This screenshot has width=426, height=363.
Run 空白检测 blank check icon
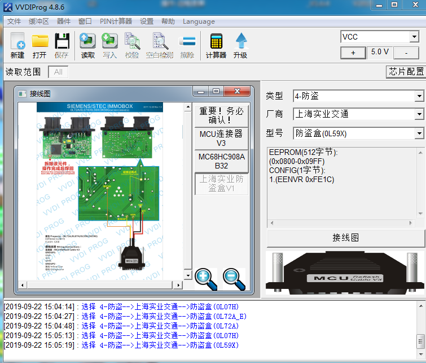pos(160,45)
